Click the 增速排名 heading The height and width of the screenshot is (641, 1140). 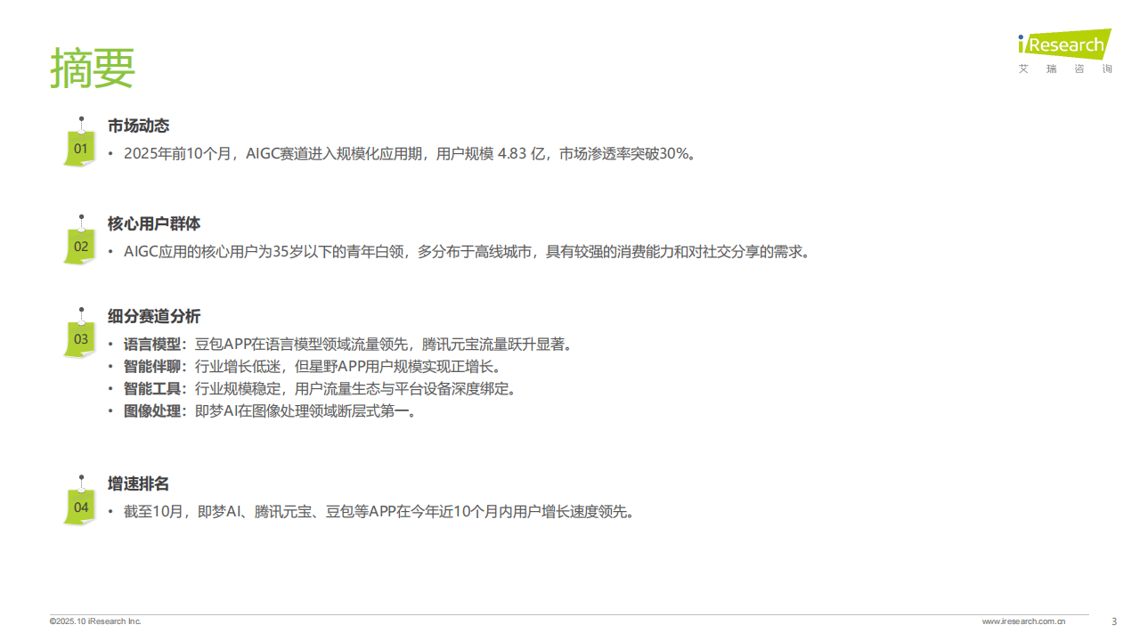(138, 484)
